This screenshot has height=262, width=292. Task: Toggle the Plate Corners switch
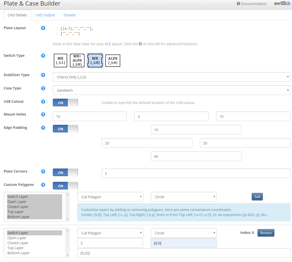[x=65, y=172]
